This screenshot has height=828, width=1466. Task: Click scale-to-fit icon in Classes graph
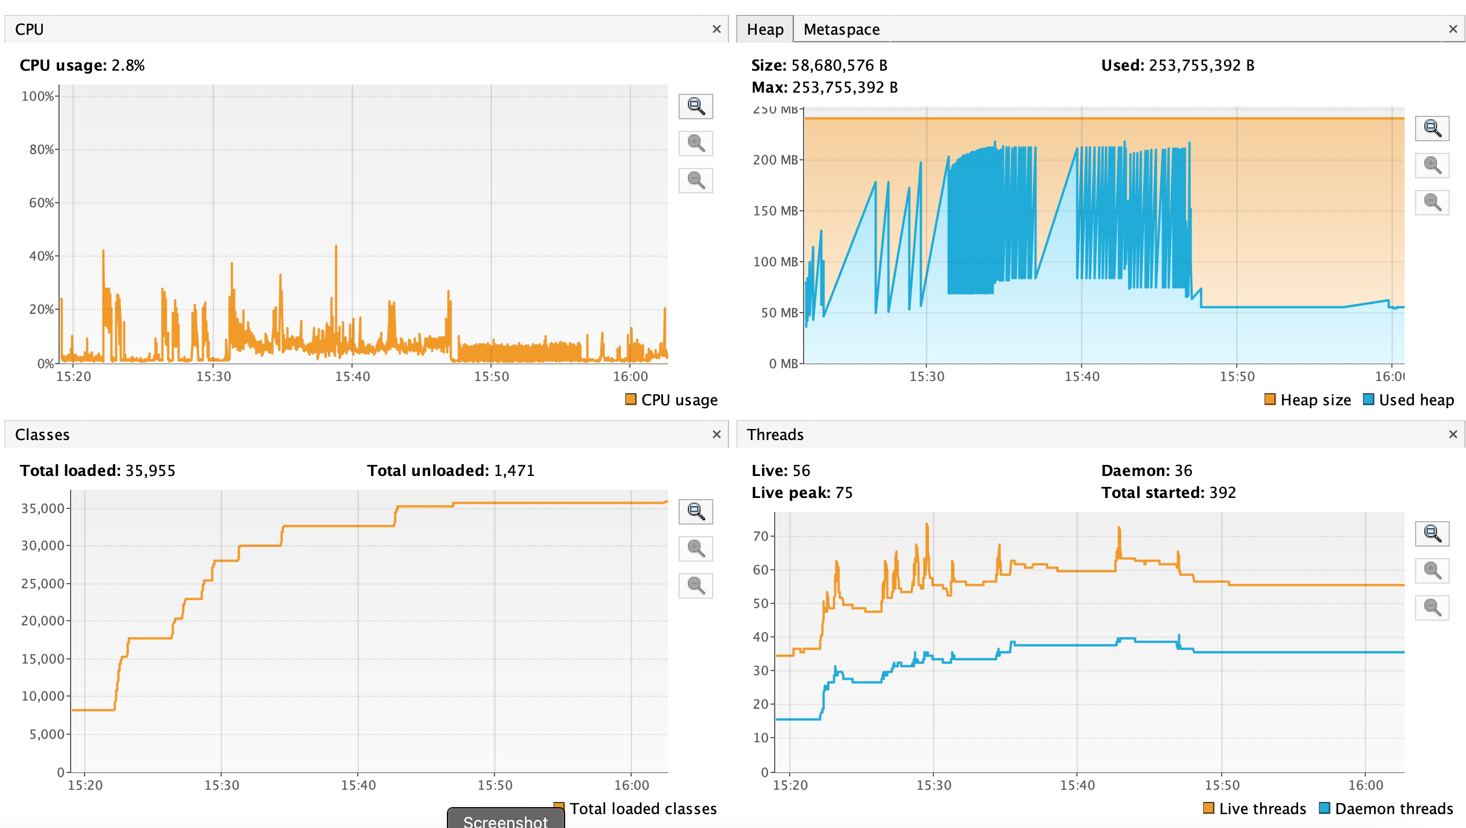pos(695,512)
